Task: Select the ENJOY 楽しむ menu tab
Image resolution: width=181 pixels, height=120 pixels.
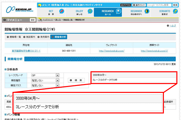Action: pyautogui.click(x=79, y=12)
